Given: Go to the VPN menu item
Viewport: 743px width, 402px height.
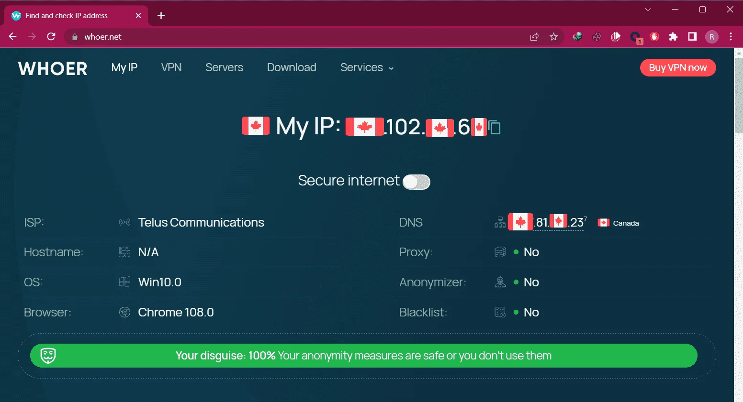Looking at the screenshot, I should (x=171, y=67).
